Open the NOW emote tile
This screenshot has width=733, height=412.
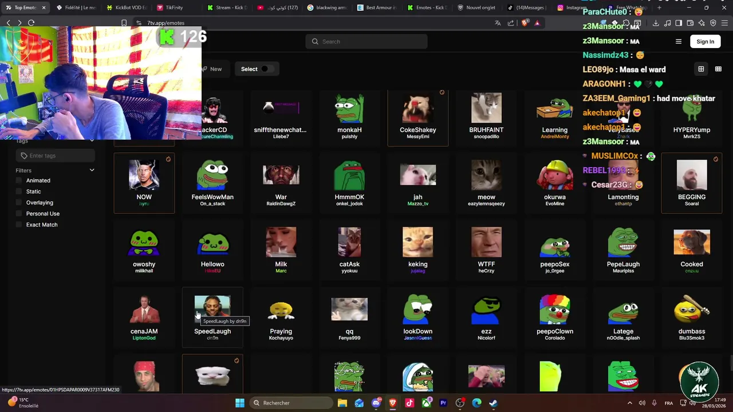[x=144, y=183]
